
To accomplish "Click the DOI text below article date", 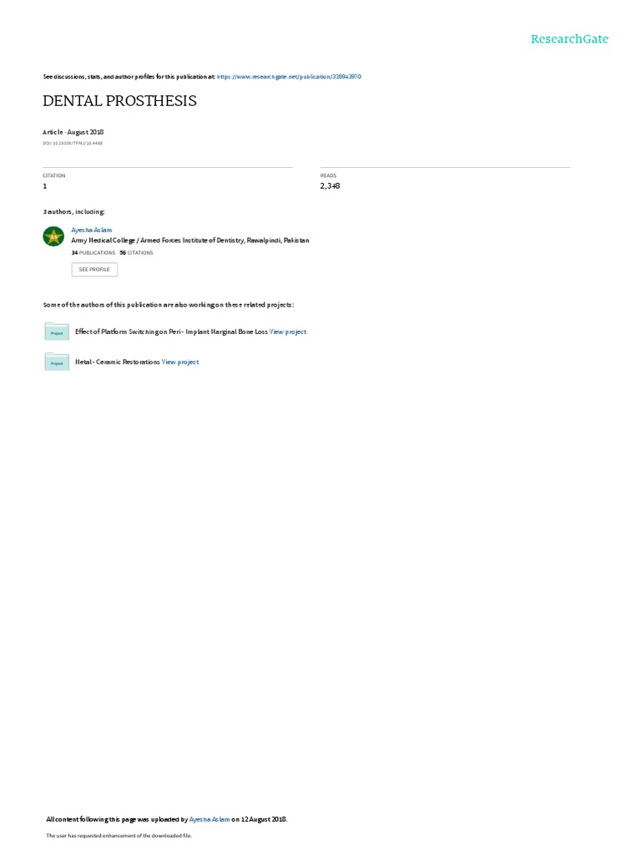I will point(73,144).
